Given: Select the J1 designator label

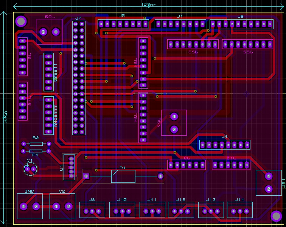Looking at the screenshot, I should coord(180,17).
